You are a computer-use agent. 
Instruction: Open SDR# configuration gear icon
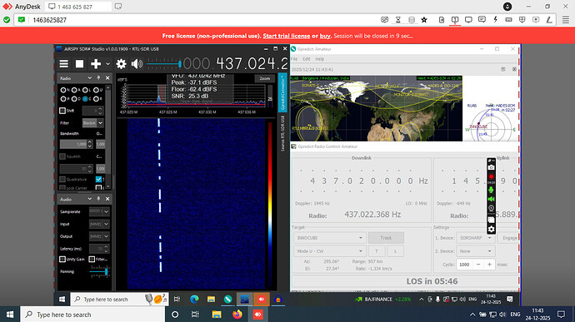coord(121,64)
